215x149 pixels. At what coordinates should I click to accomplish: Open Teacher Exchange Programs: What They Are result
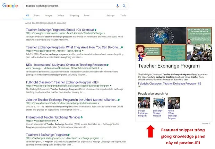pos(74,47)
